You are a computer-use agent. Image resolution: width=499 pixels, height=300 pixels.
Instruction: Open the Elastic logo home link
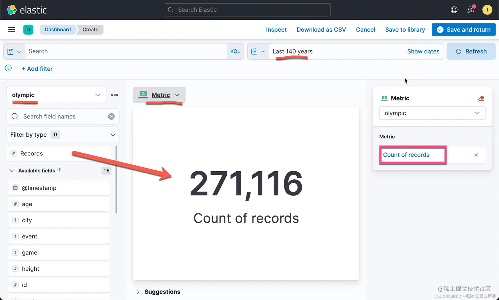pos(27,10)
